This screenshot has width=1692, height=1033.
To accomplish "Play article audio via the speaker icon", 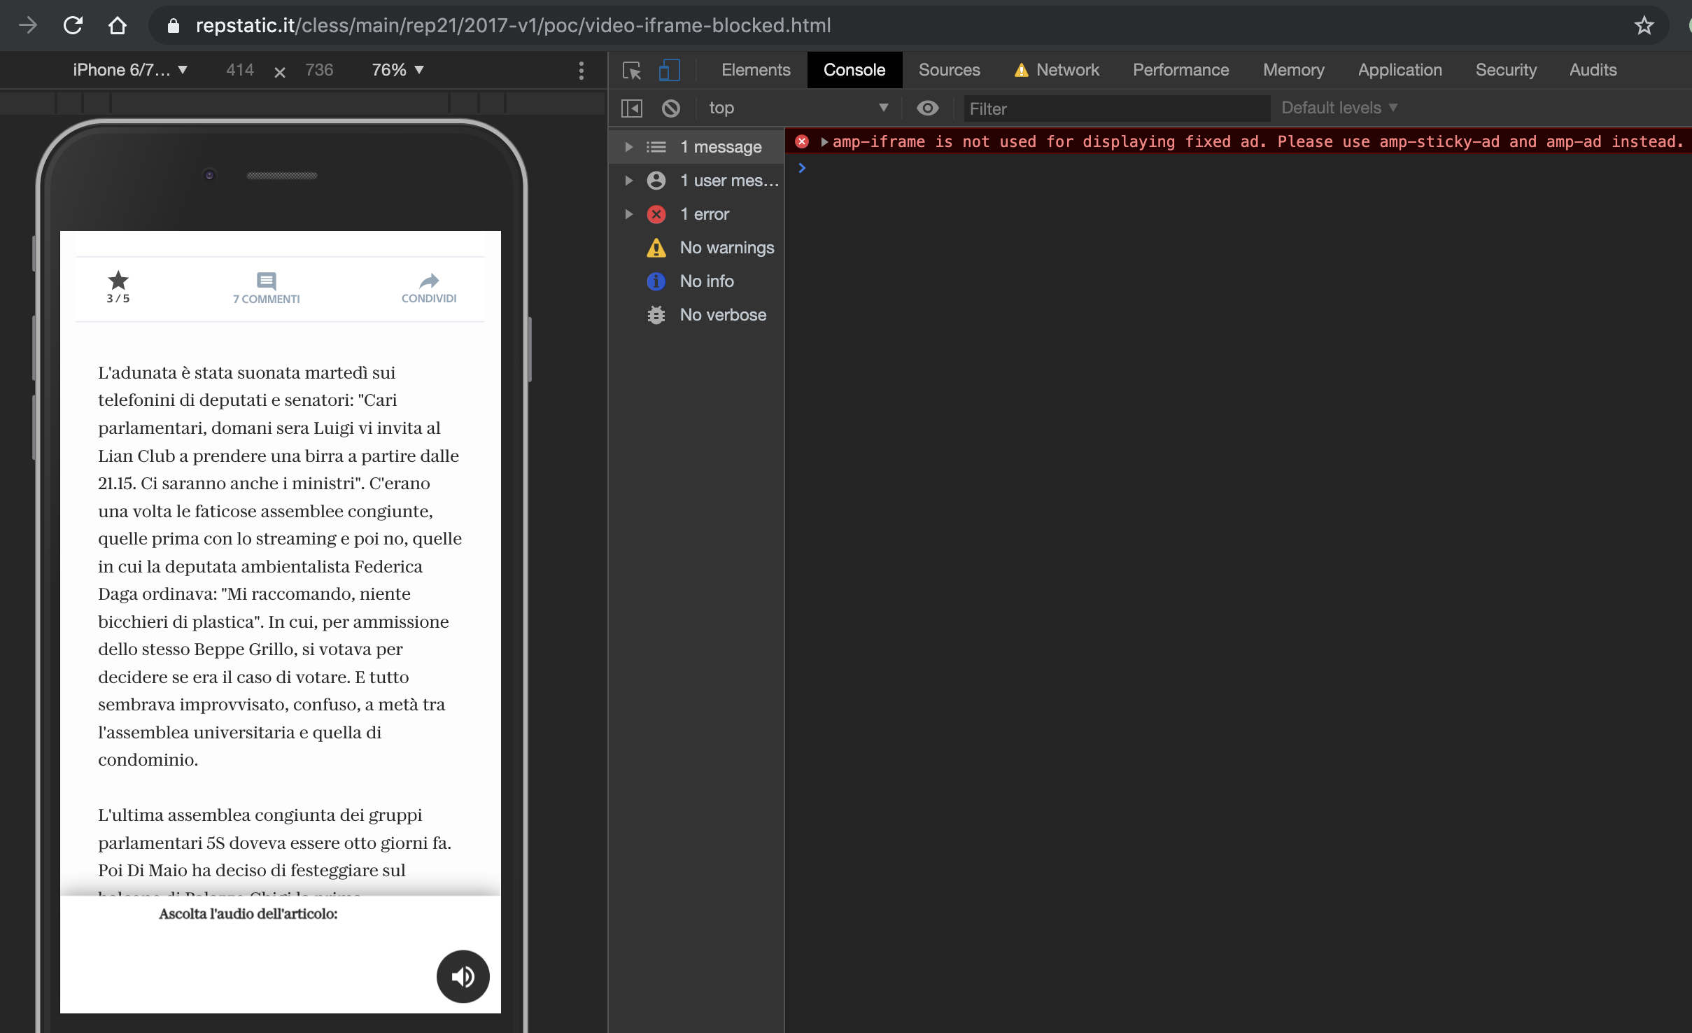I will point(463,976).
